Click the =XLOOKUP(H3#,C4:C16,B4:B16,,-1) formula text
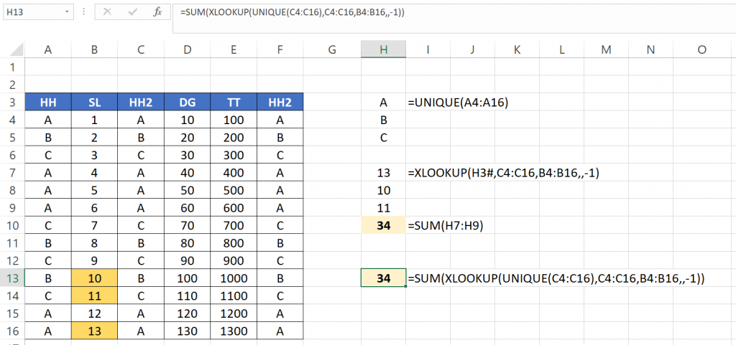This screenshot has width=736, height=345. point(505,173)
